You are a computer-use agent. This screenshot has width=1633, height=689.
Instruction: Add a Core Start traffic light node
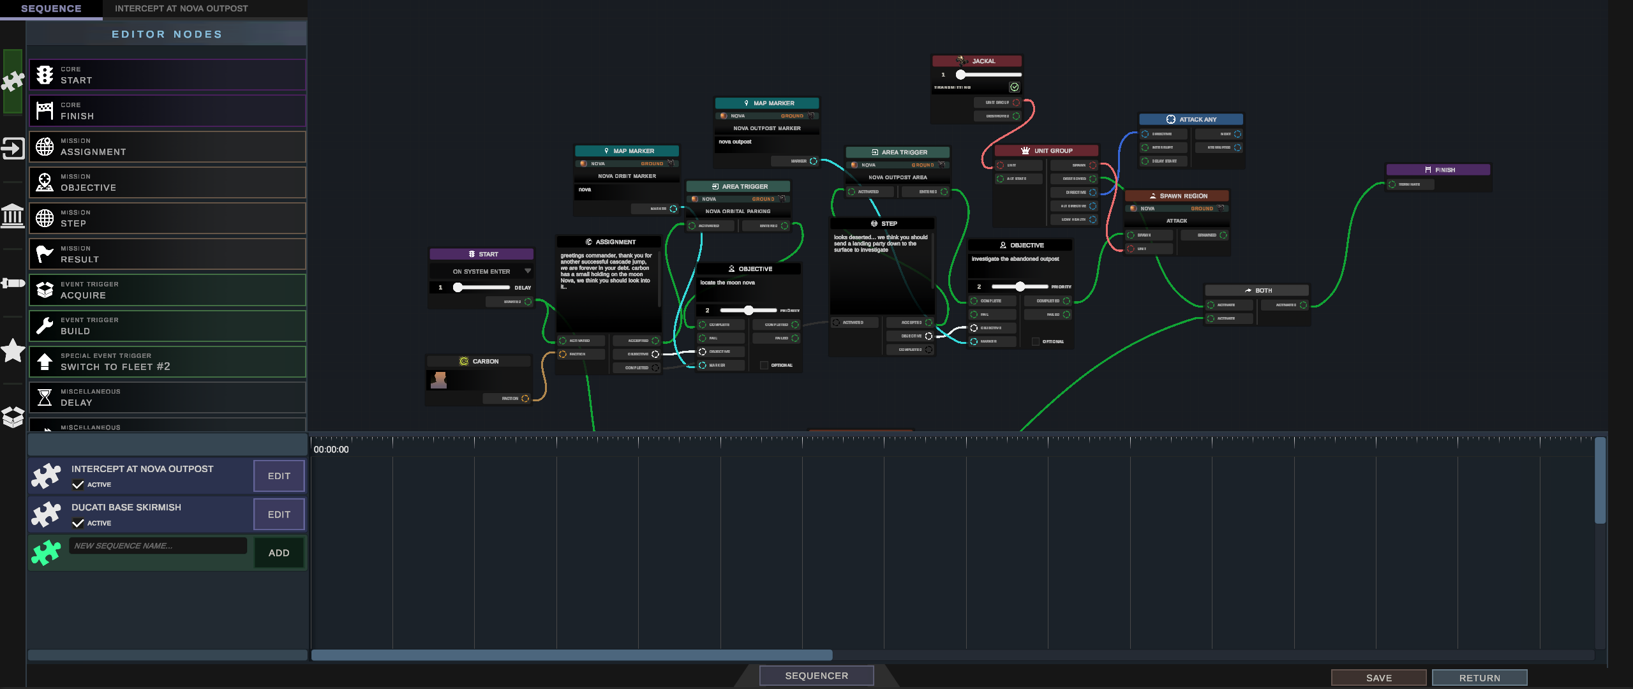click(167, 75)
